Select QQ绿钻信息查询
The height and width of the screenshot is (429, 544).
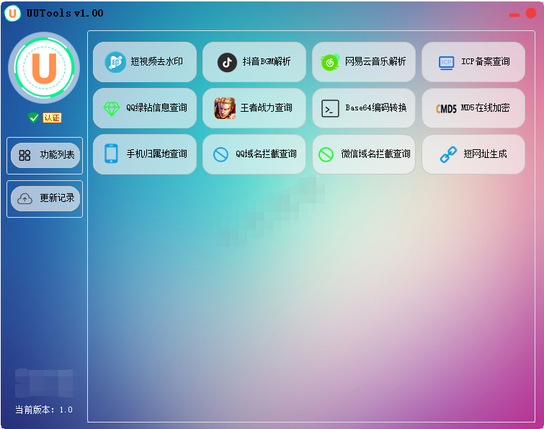click(145, 108)
